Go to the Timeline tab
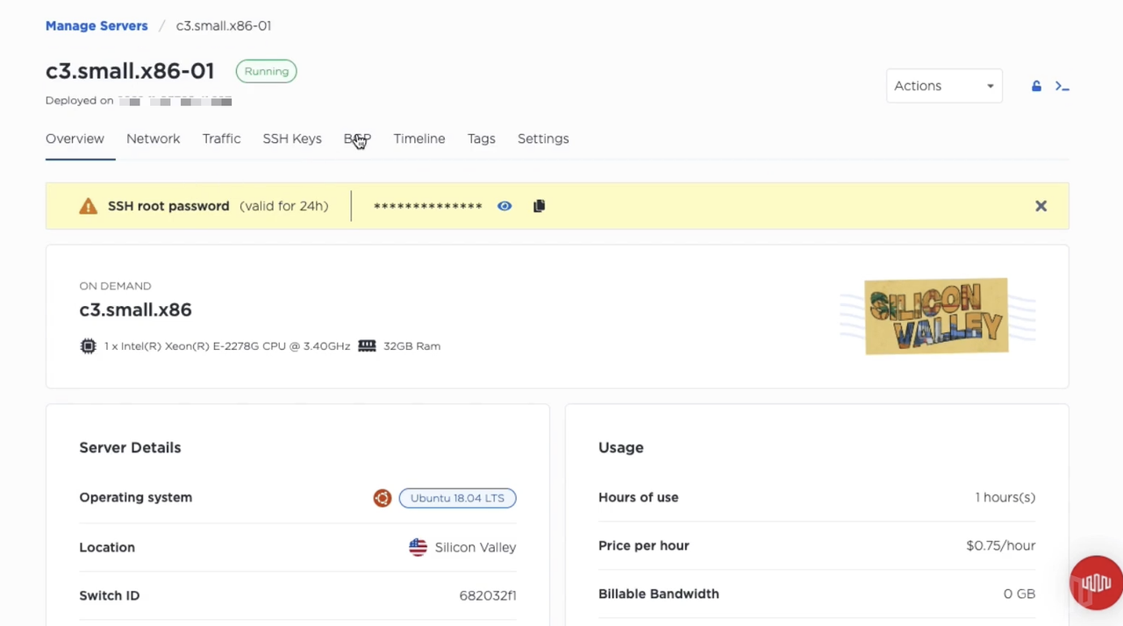The width and height of the screenshot is (1123, 626). (419, 139)
